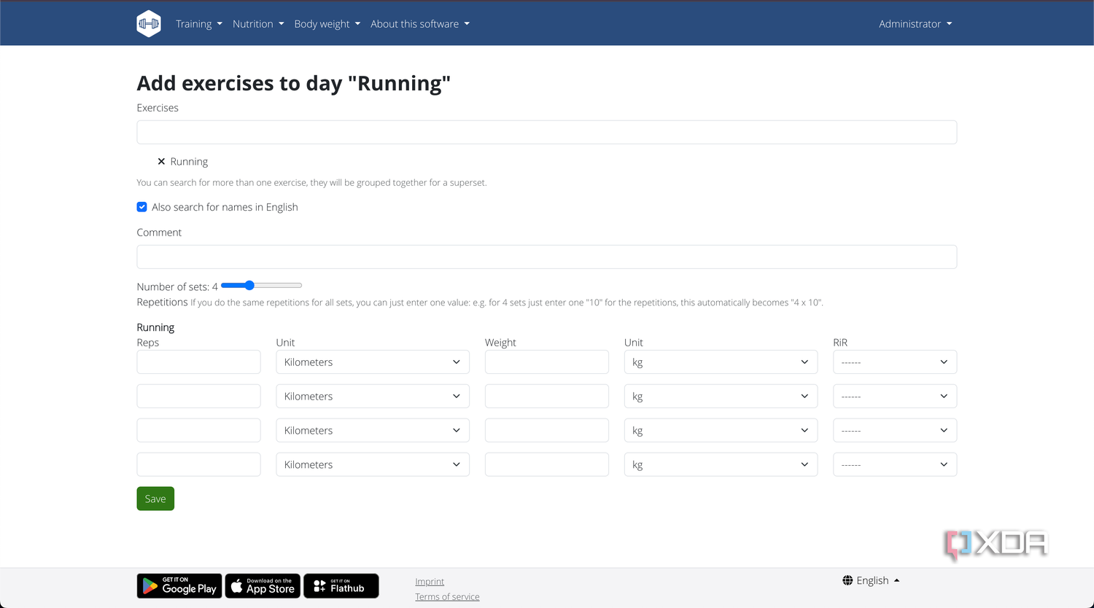Image resolution: width=1094 pixels, height=608 pixels.
Task: Click the fourth row Reps input
Action: tap(198, 465)
